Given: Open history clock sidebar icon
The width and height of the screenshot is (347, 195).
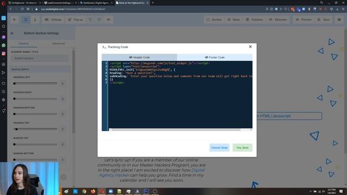Looking at the screenshot, I should tap(4, 92).
